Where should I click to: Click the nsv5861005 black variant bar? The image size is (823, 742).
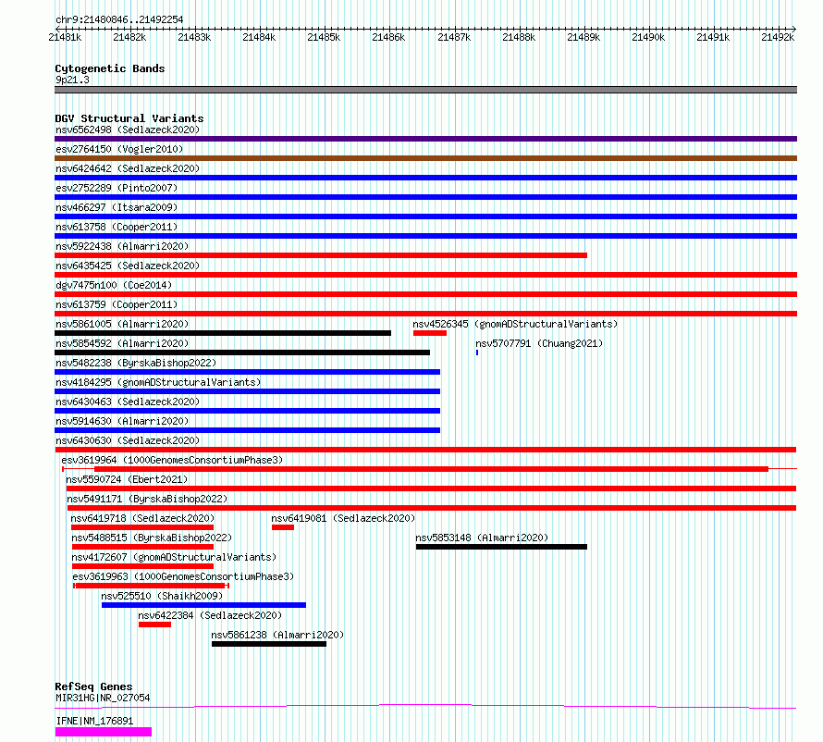point(223,333)
